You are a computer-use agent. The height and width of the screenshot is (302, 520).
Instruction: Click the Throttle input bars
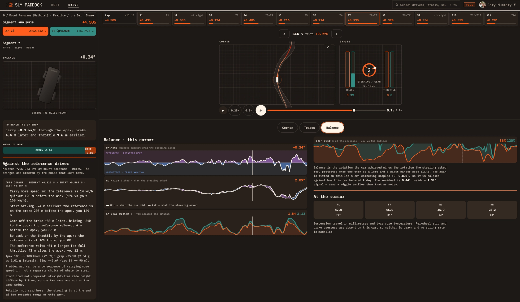(389, 69)
